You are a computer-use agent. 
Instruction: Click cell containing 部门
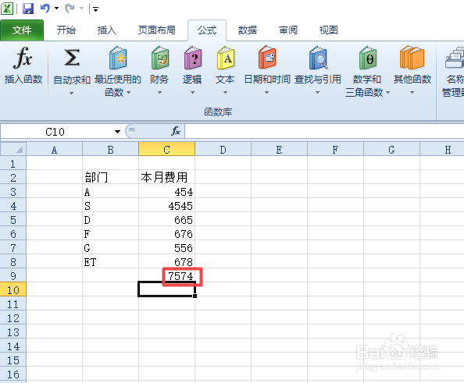(110, 178)
